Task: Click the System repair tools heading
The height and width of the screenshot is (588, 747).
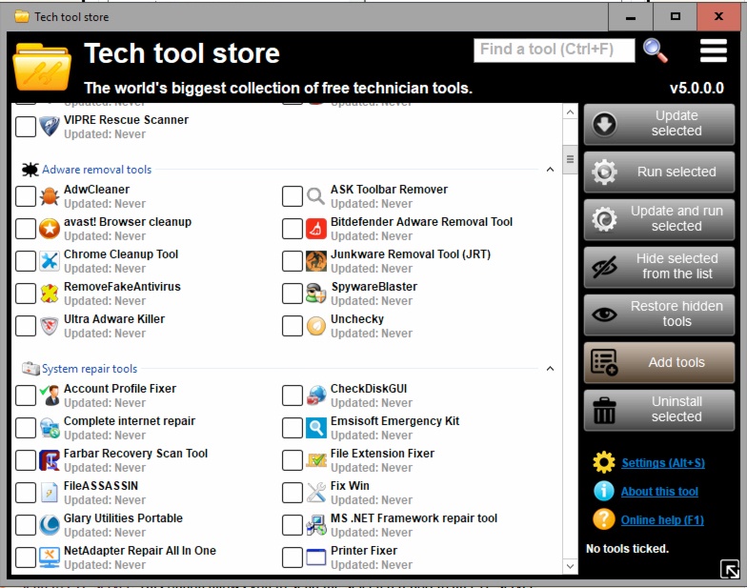Action: coord(90,369)
